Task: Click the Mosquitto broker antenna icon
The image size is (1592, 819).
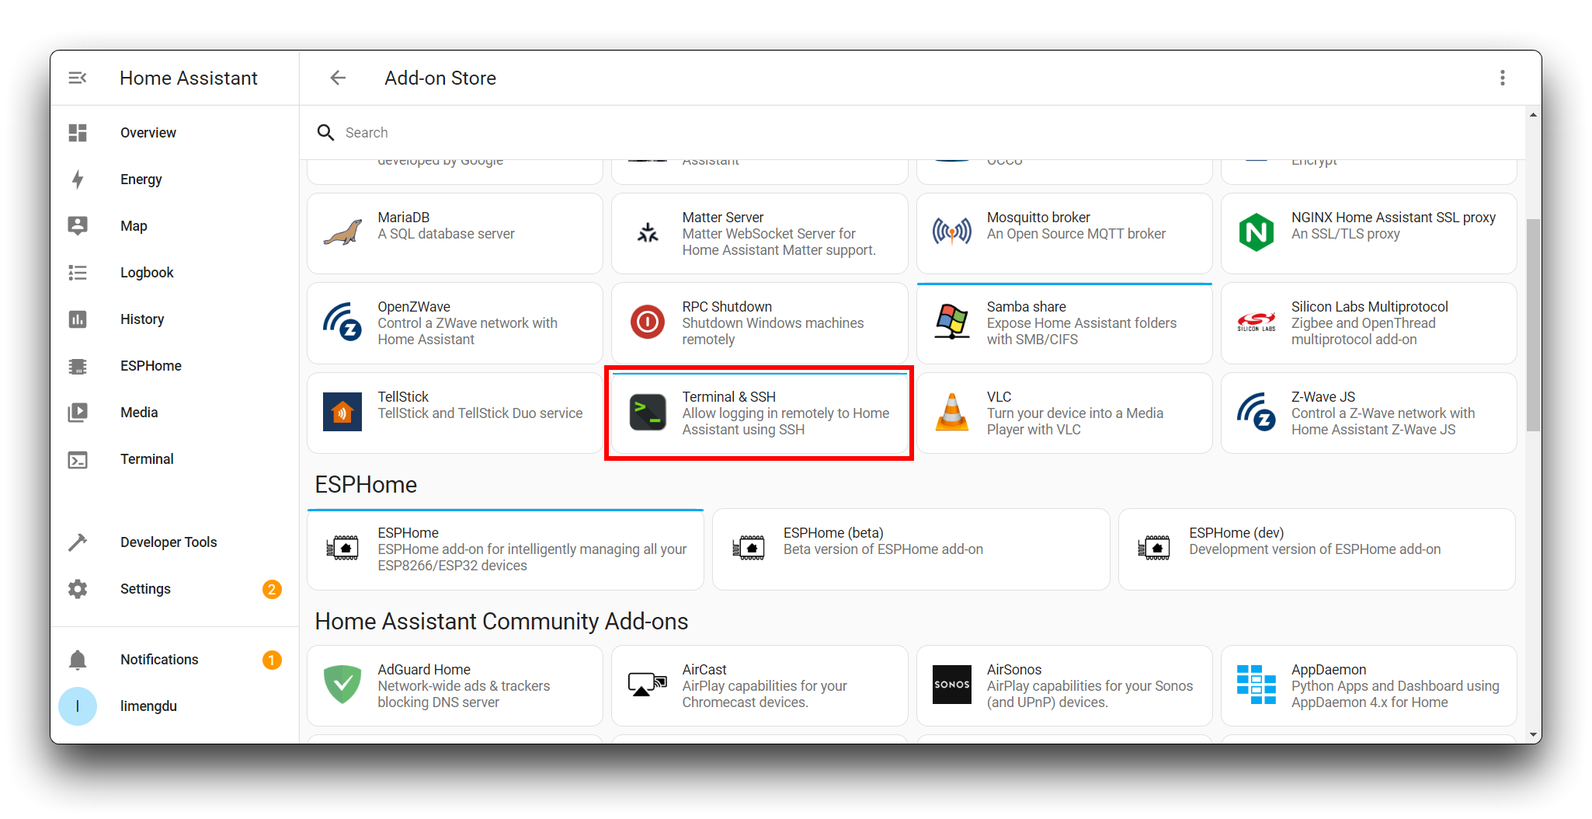Action: [x=952, y=232]
